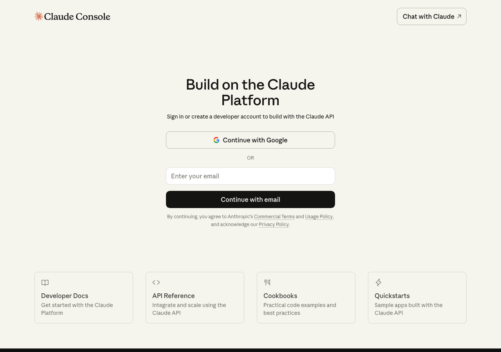
Task: Open the Privacy Policy link
Action: tap(274, 224)
